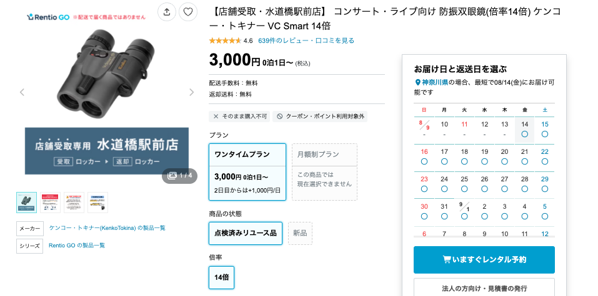Open image gallery counter 1 / 4
The image size is (598, 296).
(x=179, y=176)
